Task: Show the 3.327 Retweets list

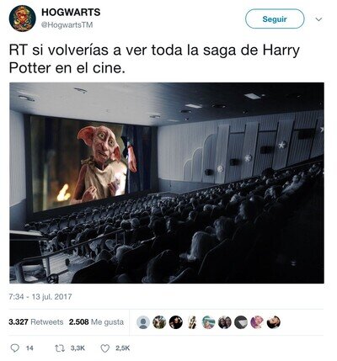Action: pyautogui.click(x=36, y=321)
